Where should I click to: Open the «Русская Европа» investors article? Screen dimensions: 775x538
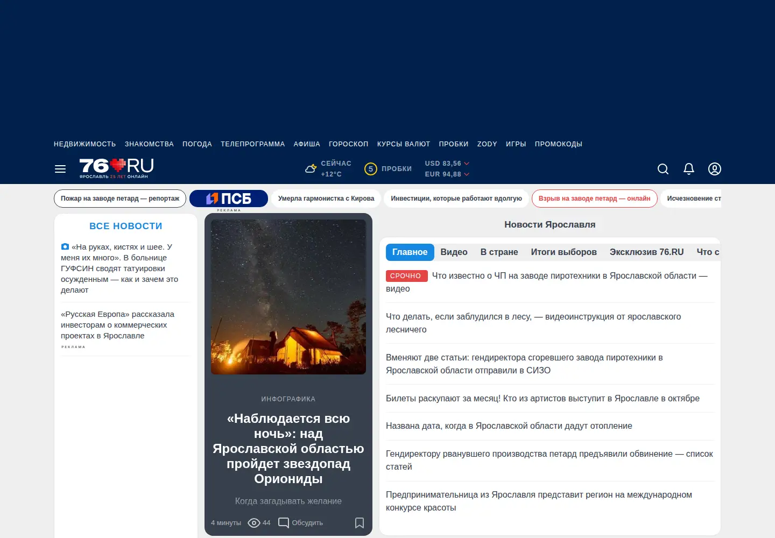coord(117,325)
